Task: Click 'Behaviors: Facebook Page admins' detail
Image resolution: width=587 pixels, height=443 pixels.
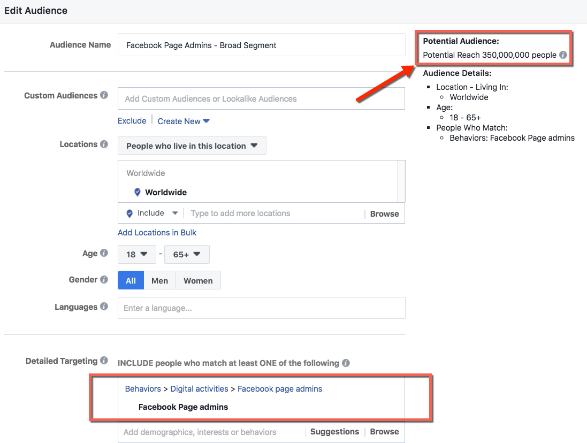Action: (x=512, y=138)
